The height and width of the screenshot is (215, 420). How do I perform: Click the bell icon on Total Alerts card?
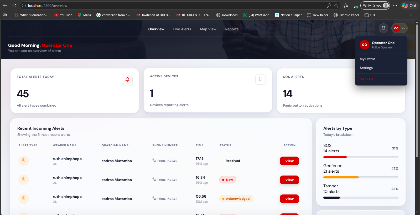(127, 80)
